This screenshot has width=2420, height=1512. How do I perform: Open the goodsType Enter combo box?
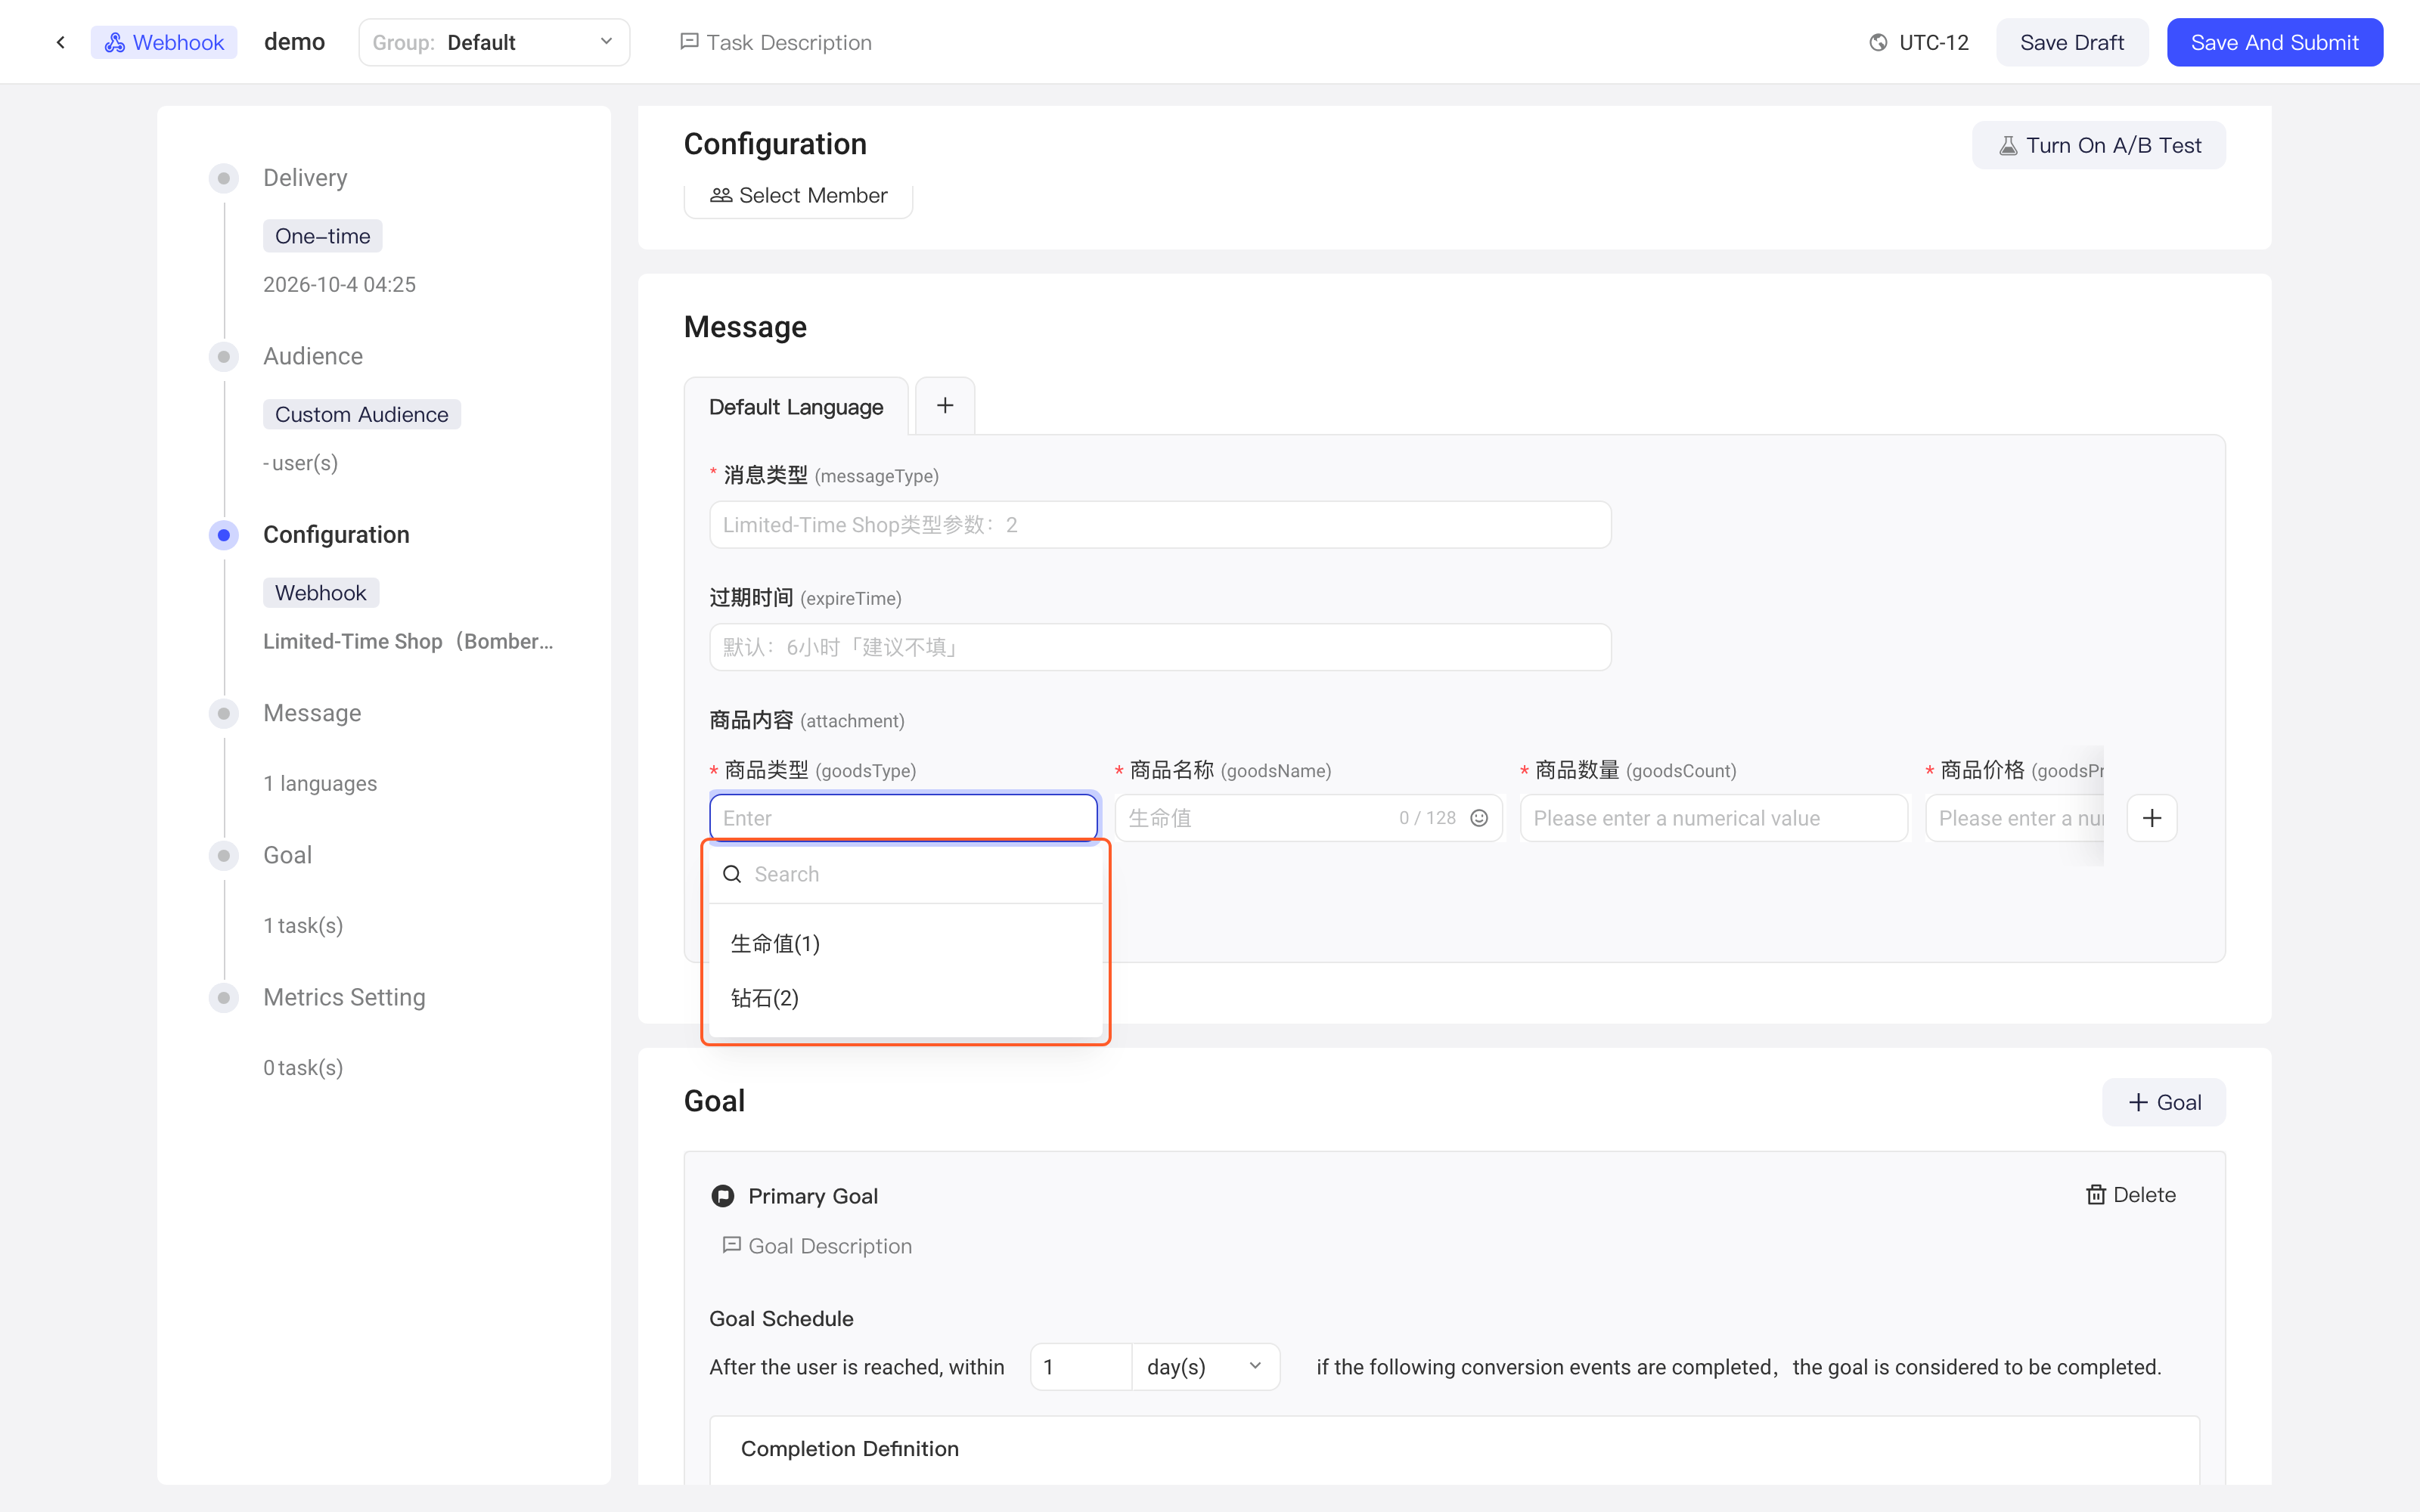[x=904, y=818]
